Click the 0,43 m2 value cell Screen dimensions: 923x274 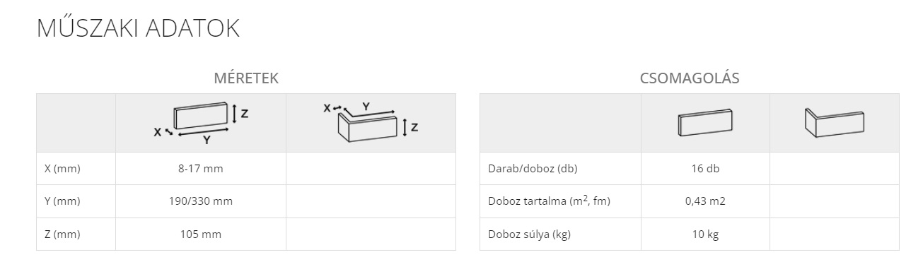(705, 201)
